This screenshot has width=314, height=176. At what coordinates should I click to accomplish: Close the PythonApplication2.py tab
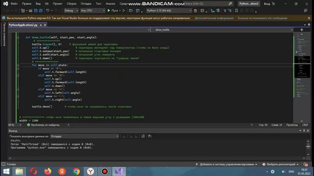[x=45, y=25]
